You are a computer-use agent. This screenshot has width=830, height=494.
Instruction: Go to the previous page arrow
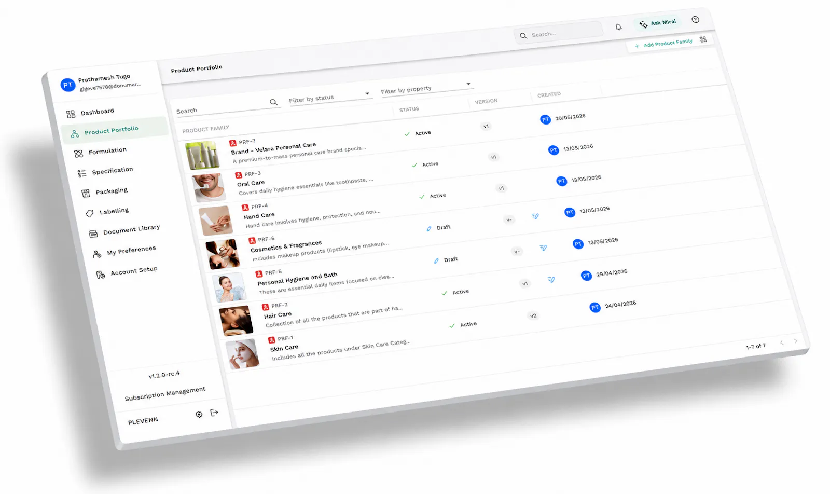pyautogui.click(x=782, y=342)
